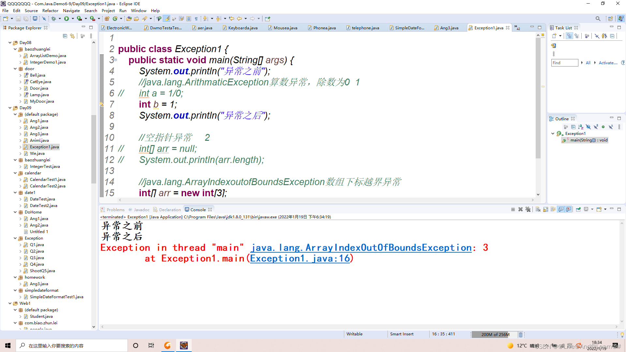
Task: Open the Run button dropdown arrow
Action: pos(73,19)
